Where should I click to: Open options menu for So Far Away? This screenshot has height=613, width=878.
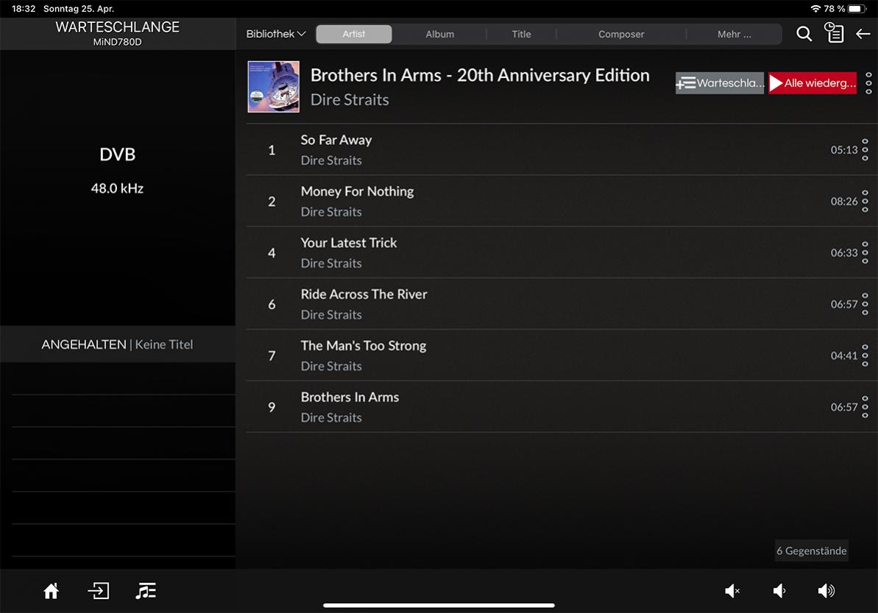pos(865,149)
